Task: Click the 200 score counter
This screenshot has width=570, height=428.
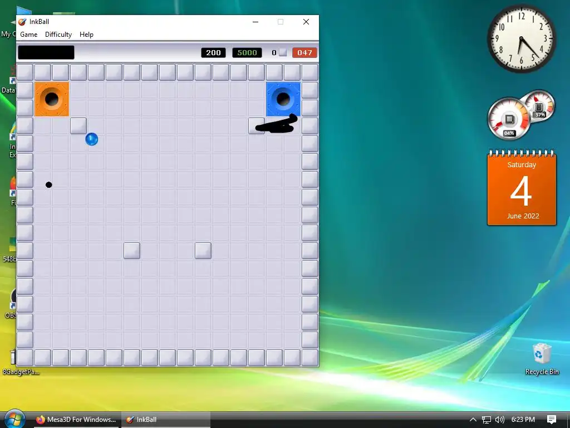Action: tap(213, 53)
